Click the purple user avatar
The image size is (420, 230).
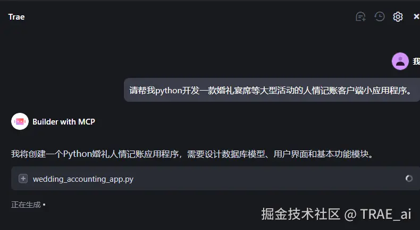click(400, 61)
